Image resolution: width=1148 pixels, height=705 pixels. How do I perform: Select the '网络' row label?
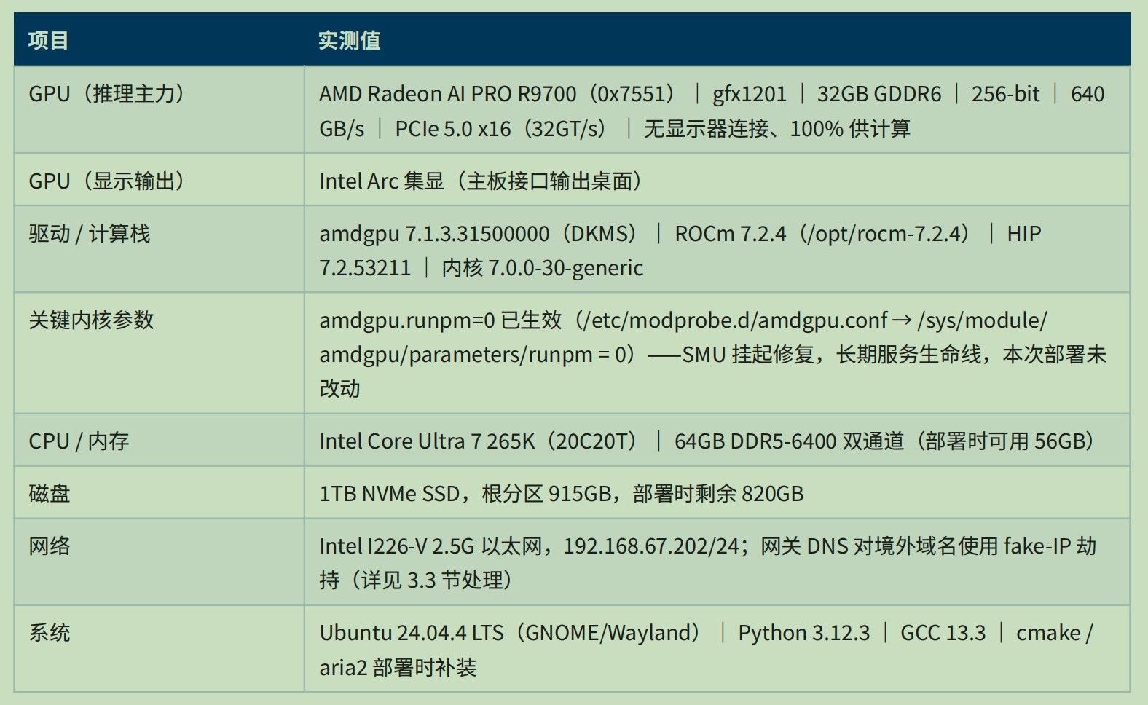[x=49, y=546]
